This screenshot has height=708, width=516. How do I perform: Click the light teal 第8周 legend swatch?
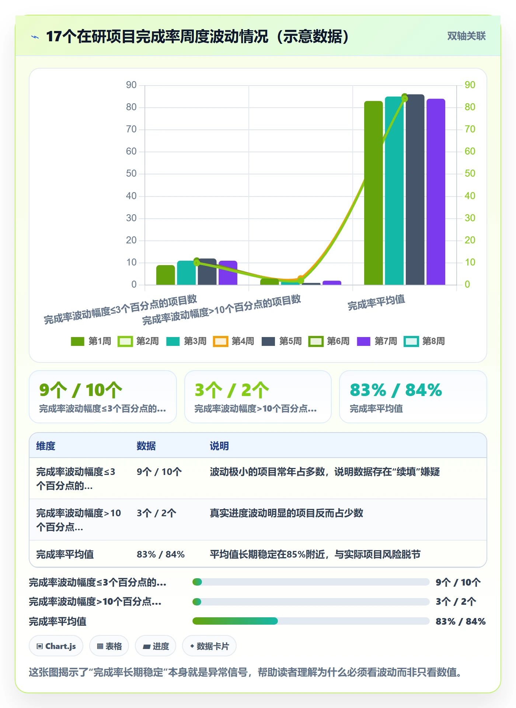tap(411, 341)
